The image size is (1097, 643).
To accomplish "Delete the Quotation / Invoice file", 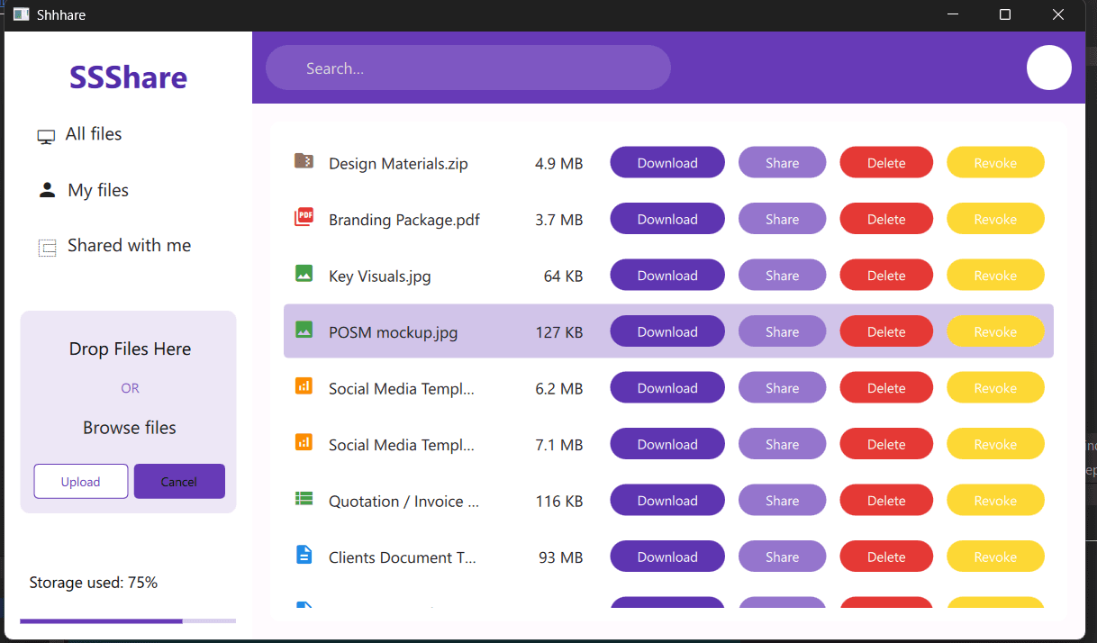I will click(886, 501).
